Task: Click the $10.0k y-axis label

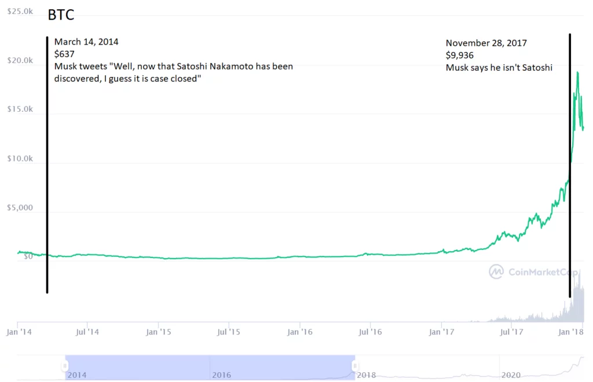Action: point(20,159)
